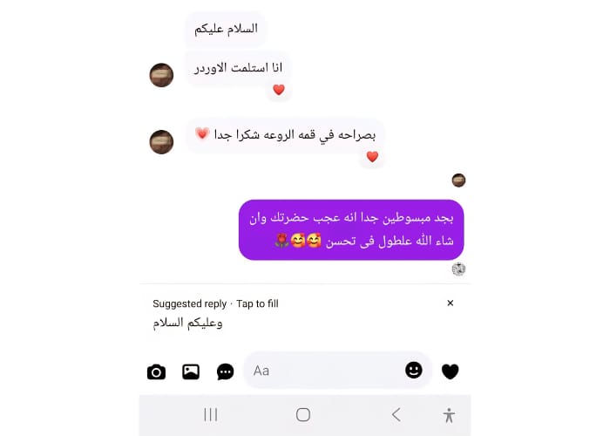Select the السلام عليكم message bubble

(226, 29)
